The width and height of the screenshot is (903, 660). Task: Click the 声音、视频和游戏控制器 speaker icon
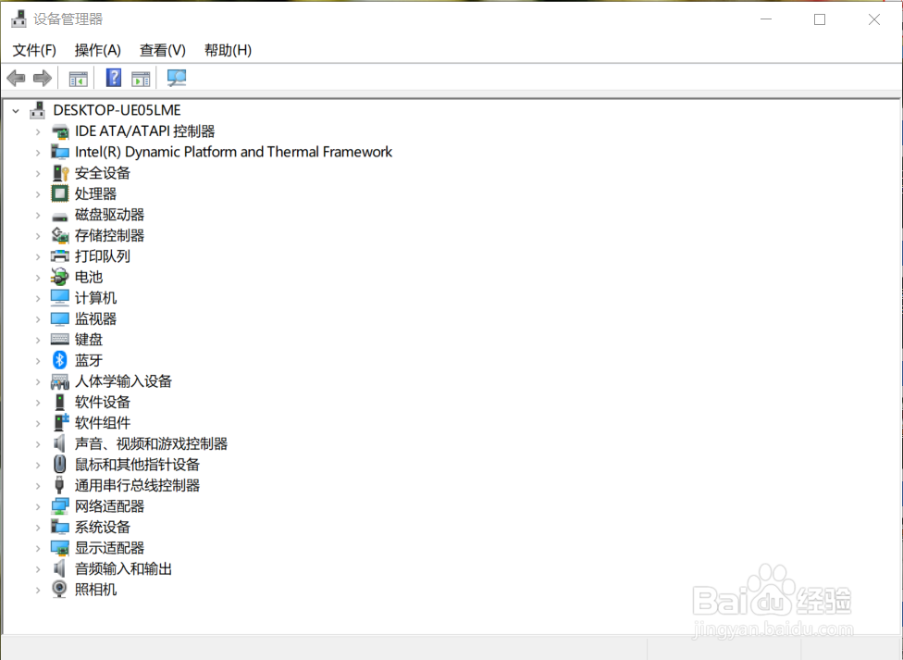[59, 443]
